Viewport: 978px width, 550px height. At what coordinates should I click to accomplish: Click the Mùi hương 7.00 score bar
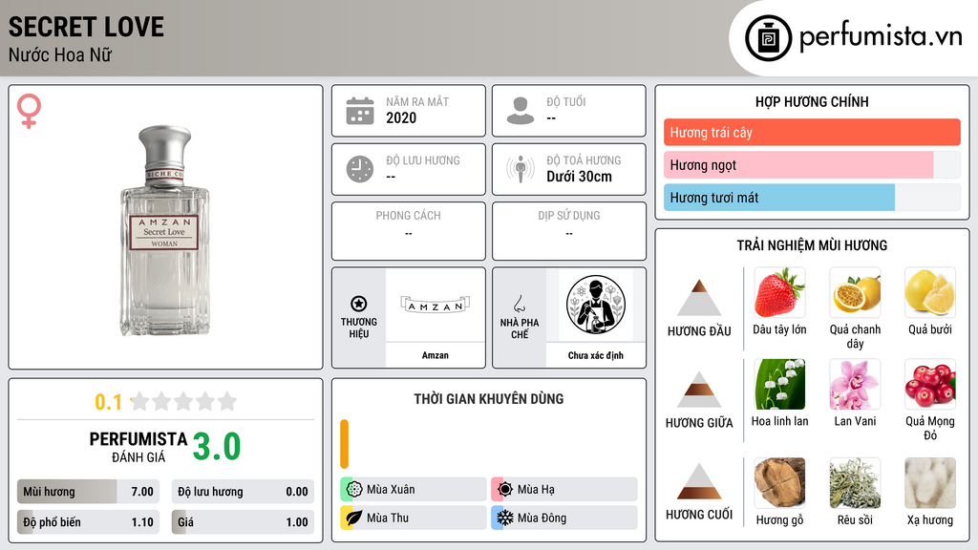tap(89, 492)
